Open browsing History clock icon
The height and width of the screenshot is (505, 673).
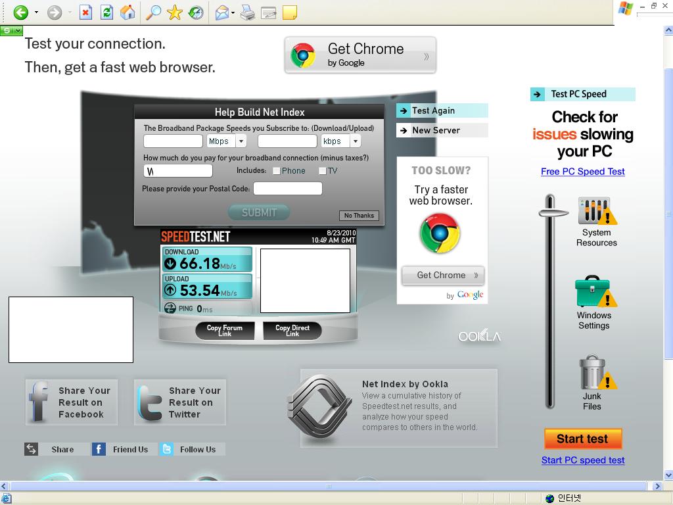click(196, 12)
